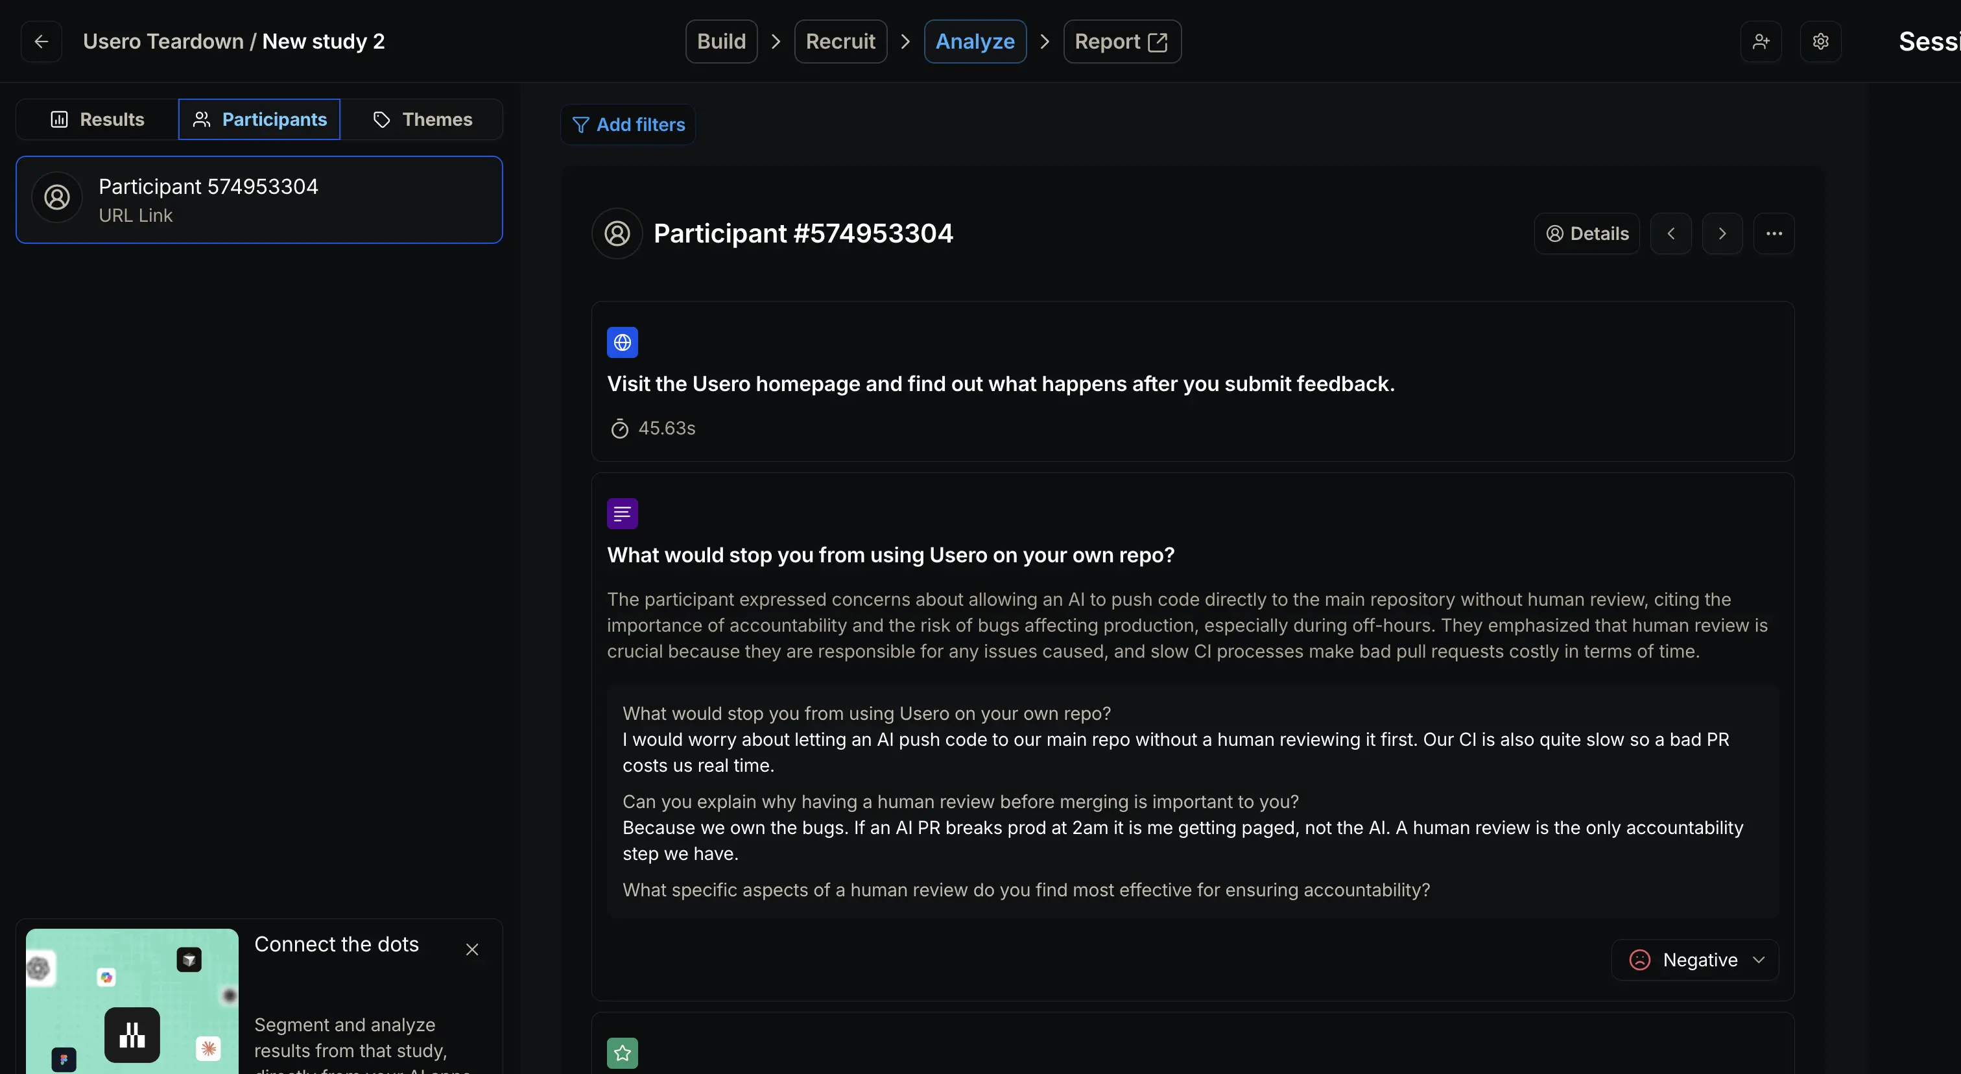1961x1074 pixels.
Task: Click the sad face sentiment icon
Action: 1640,960
